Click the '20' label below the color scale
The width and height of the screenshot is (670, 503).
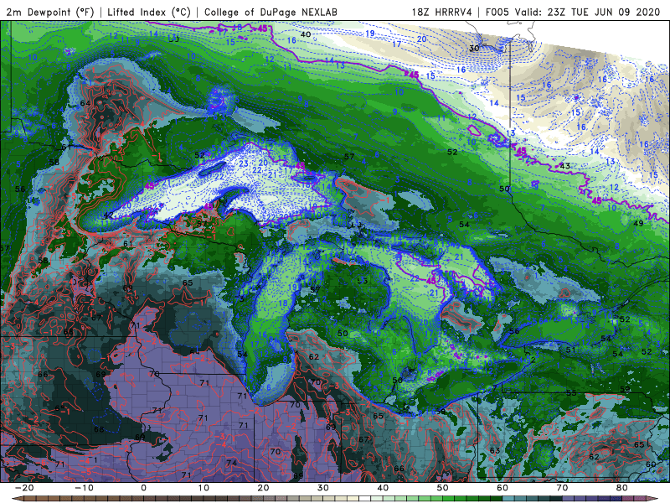click(x=263, y=488)
